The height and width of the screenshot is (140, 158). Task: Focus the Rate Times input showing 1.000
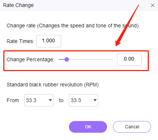[x=49, y=41]
